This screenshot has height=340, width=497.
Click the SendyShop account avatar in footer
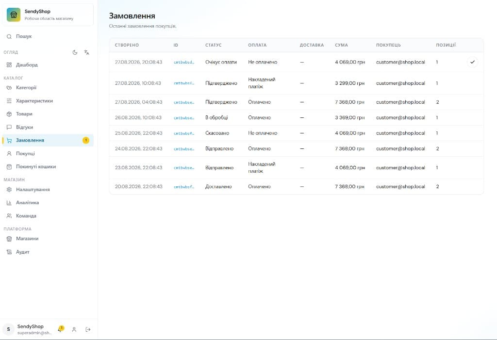[9, 329]
